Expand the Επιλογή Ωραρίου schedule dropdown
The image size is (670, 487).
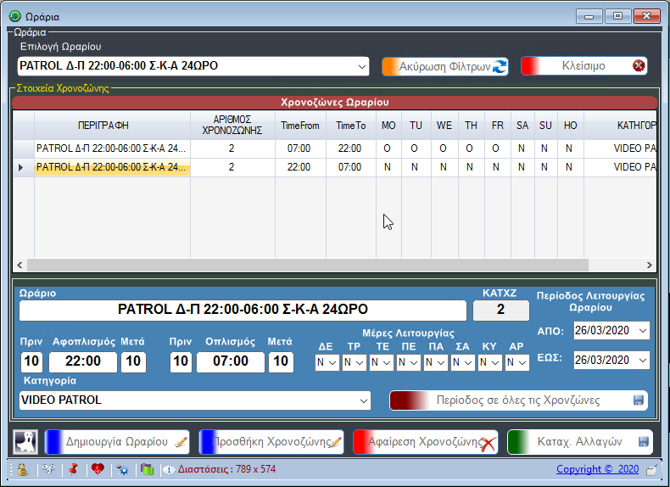(x=362, y=66)
